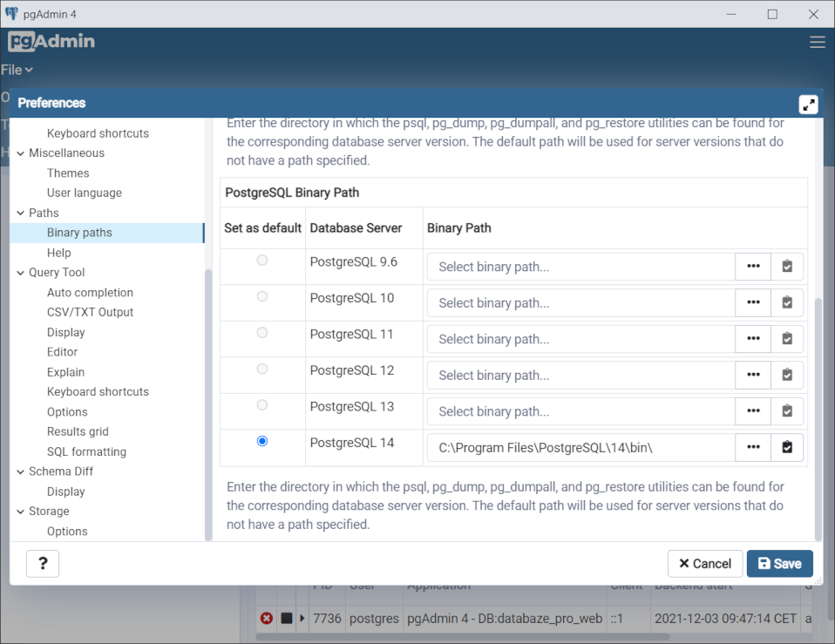Image resolution: width=835 pixels, height=644 pixels.
Task: Collapse the Query Tool tree node
Action: click(x=21, y=273)
